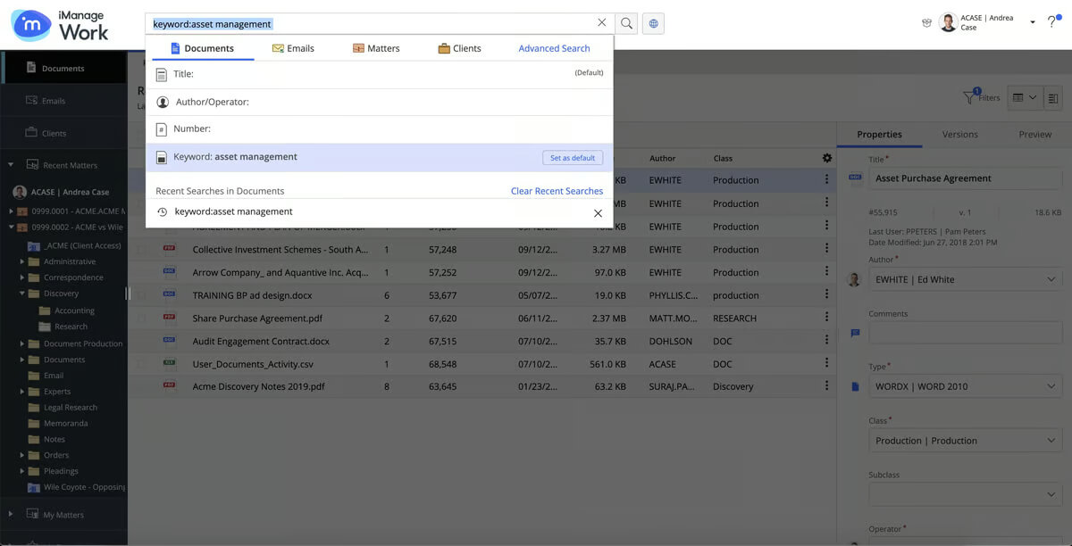Choose the Title search field option
This screenshot has width=1072, height=546.
[380, 74]
